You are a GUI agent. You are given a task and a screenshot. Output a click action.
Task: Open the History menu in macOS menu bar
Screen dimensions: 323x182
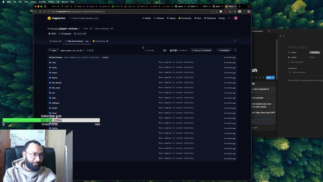33,2
